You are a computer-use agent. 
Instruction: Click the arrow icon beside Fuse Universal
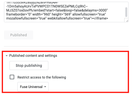click(45, 87)
